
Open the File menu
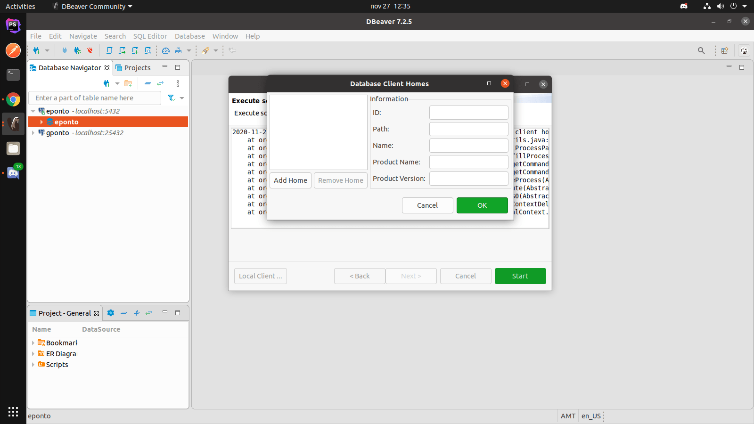[36, 36]
